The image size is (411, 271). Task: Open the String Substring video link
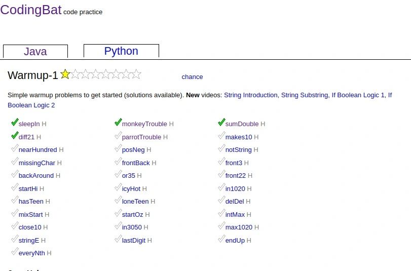(304, 95)
